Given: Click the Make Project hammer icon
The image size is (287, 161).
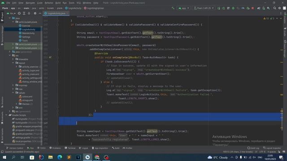Looking at the screenshot, I should coord(173,8).
